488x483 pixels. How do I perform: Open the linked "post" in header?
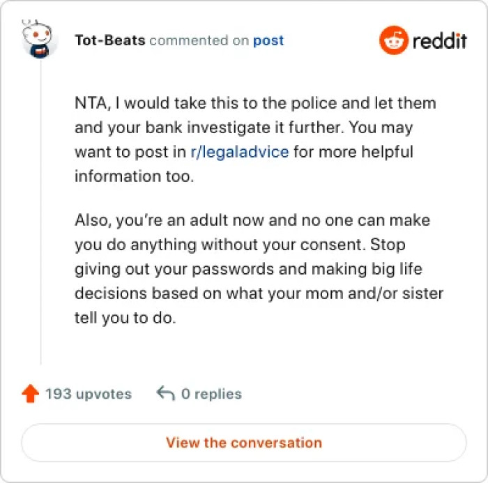[268, 40]
